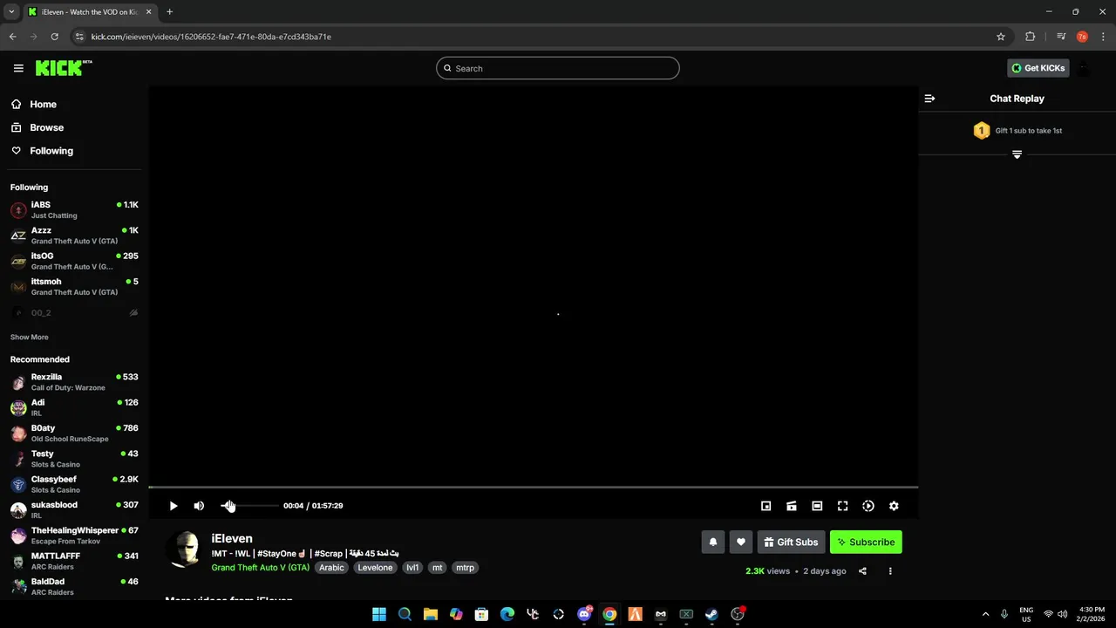The height and width of the screenshot is (628, 1116).
Task: Open iABS channel in Following list
Action: click(74, 210)
